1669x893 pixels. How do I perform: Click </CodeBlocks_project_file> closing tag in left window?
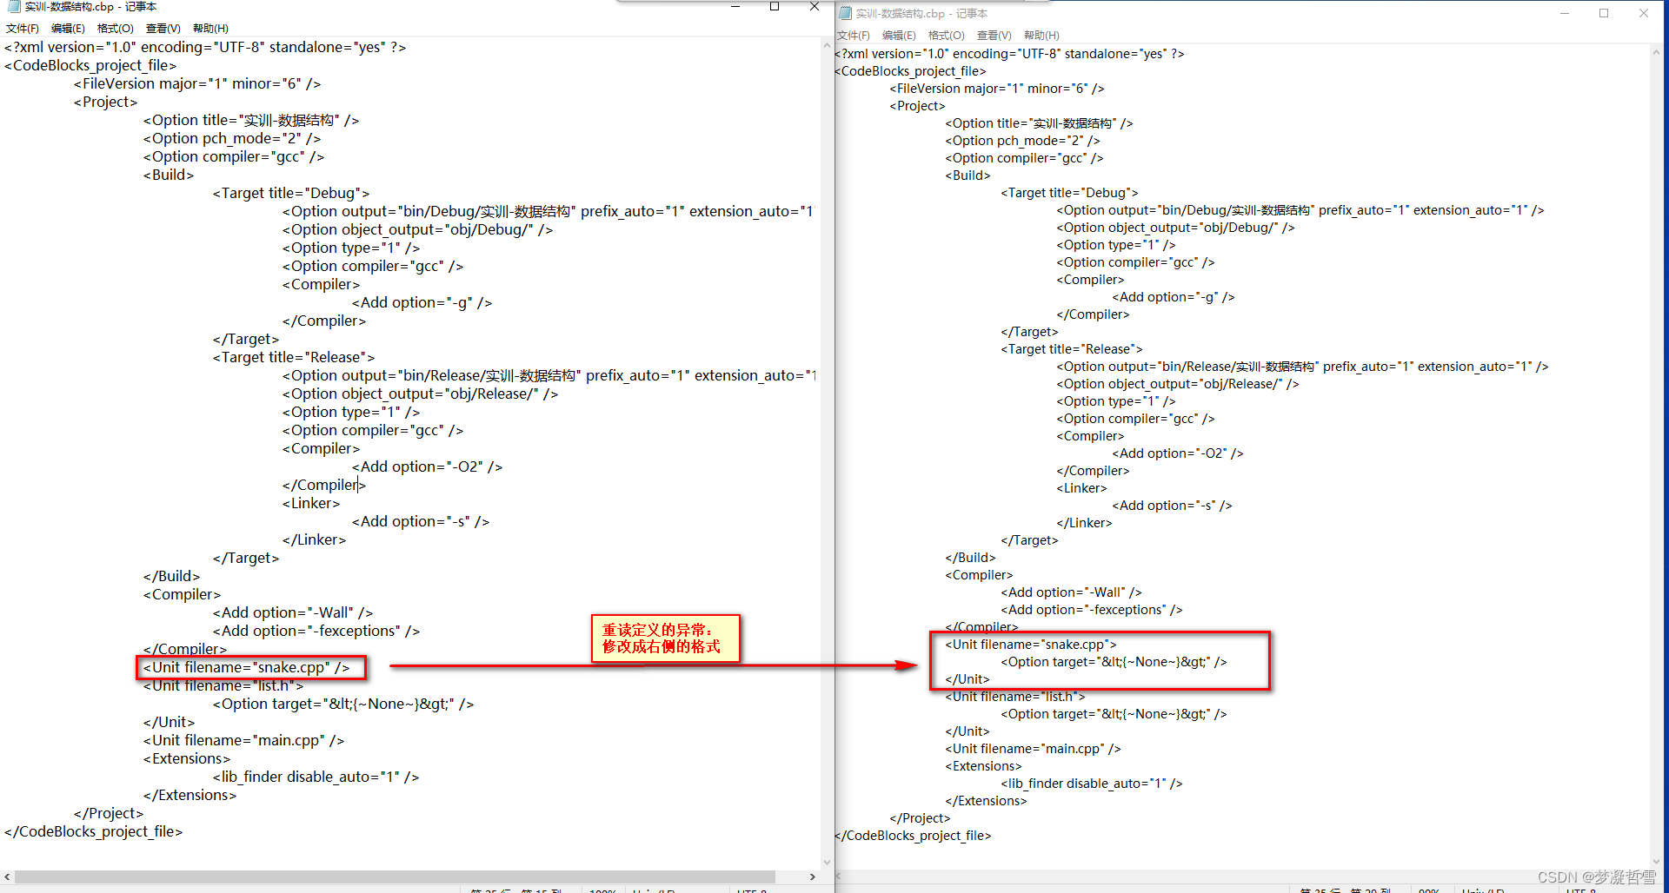click(x=94, y=831)
